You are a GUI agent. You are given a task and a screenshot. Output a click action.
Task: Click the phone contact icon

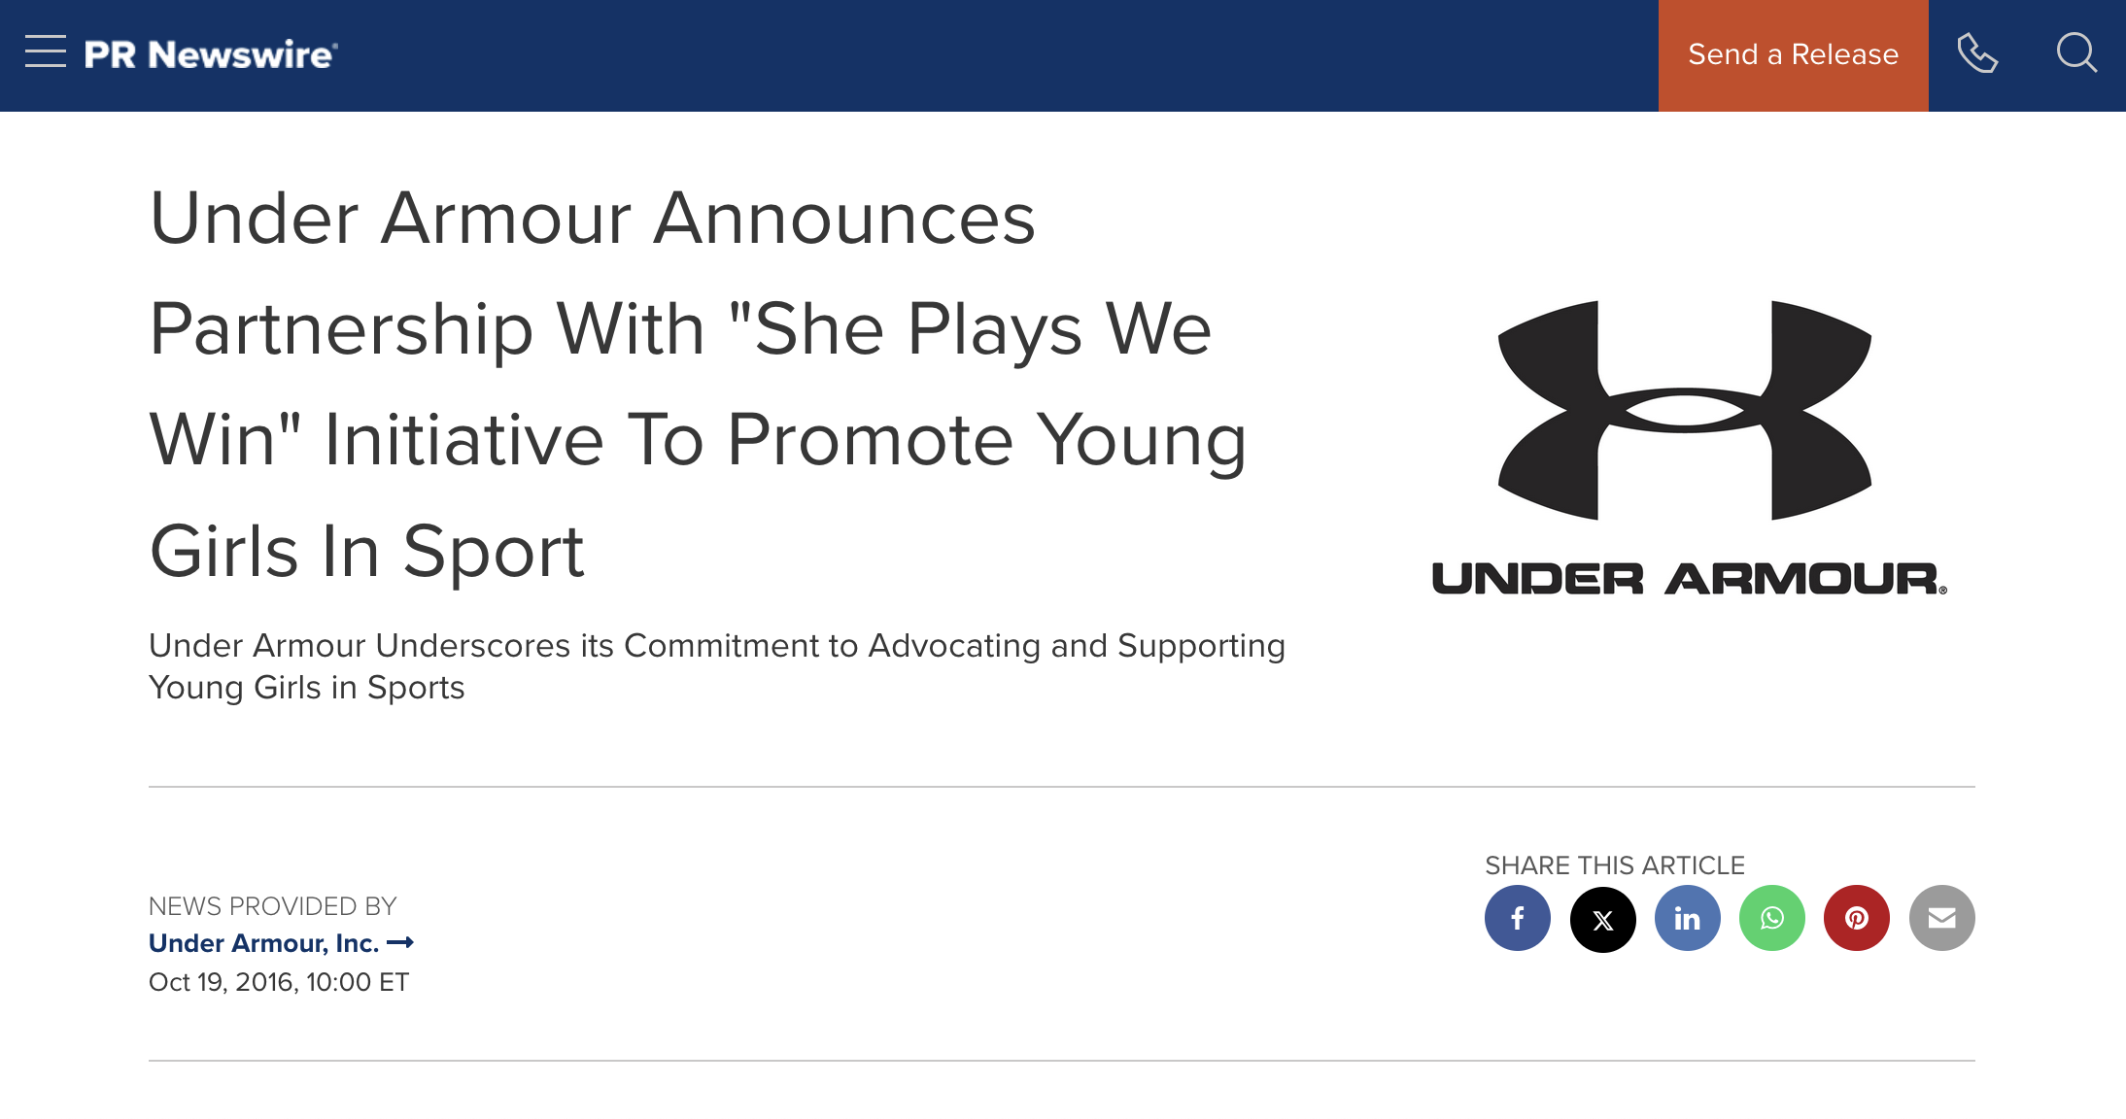click(1976, 54)
